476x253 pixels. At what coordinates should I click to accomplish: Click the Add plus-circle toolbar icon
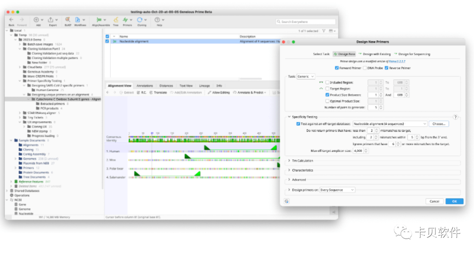pyautogui.click(x=37, y=20)
